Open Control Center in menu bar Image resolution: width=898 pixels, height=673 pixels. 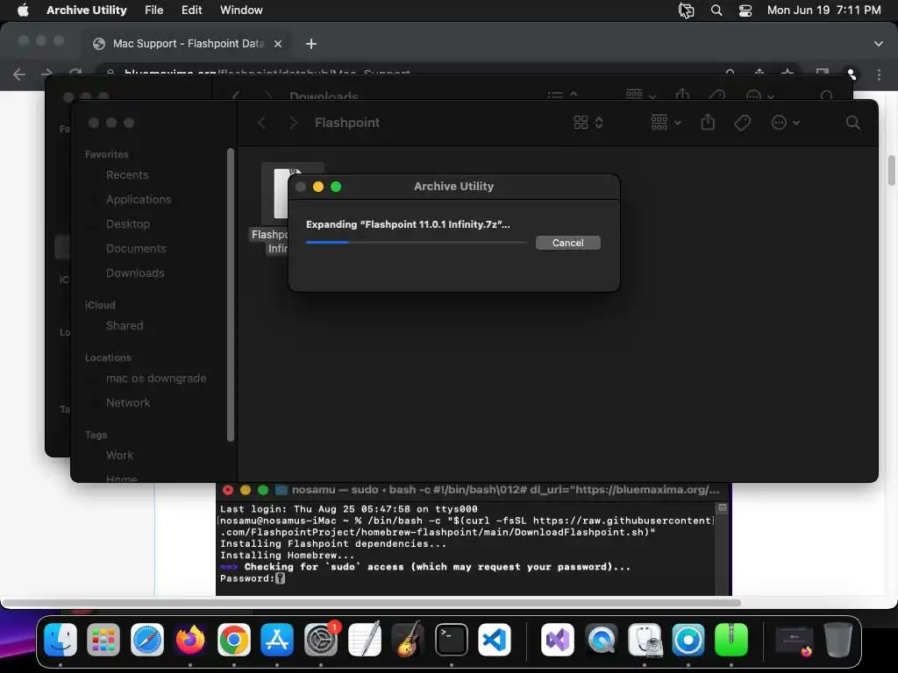click(745, 11)
